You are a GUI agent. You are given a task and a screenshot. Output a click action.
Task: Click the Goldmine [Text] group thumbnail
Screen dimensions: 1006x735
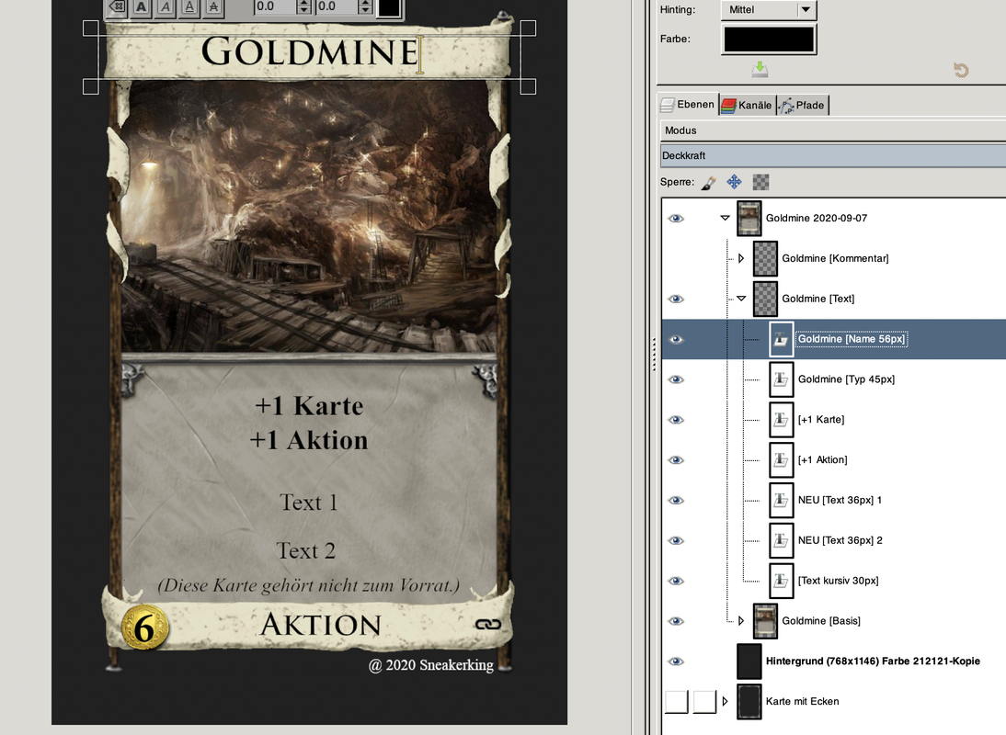pos(765,299)
